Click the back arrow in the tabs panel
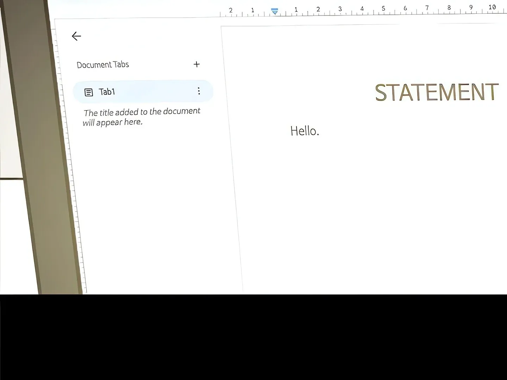The image size is (507, 380). pos(76,36)
